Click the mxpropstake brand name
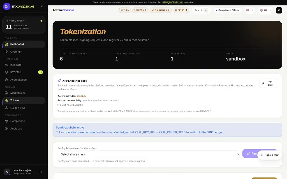The image size is (287, 179). click(23, 6)
